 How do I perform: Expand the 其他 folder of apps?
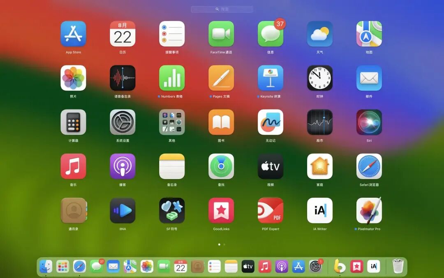tap(172, 122)
